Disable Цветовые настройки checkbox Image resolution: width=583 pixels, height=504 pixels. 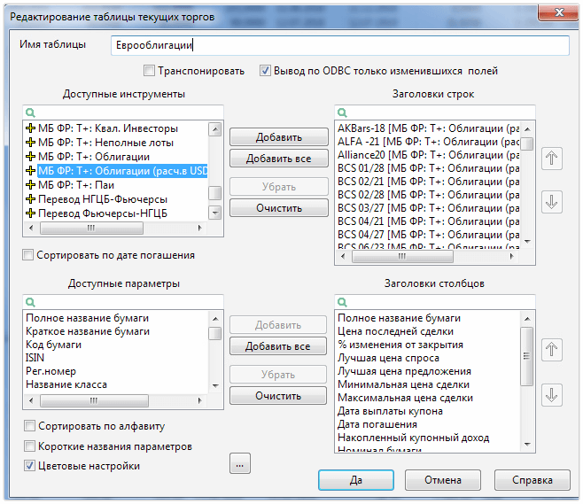tap(30, 466)
